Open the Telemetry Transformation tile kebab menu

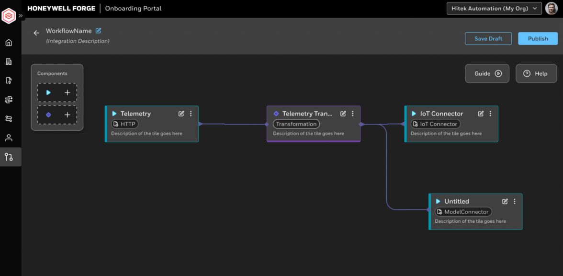[x=353, y=114]
